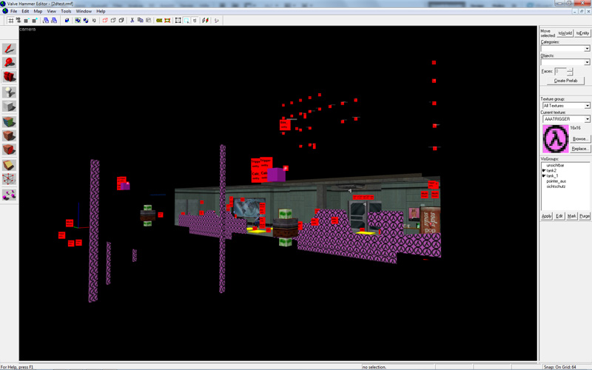592x370 pixels.
Task: Open the Objects dropdown
Action: tap(587, 62)
